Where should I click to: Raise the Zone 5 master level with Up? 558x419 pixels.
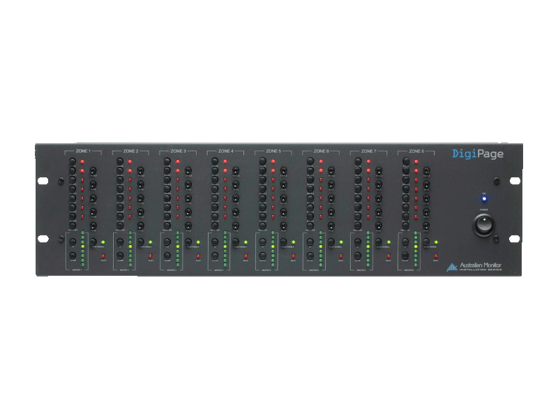tap(262, 243)
